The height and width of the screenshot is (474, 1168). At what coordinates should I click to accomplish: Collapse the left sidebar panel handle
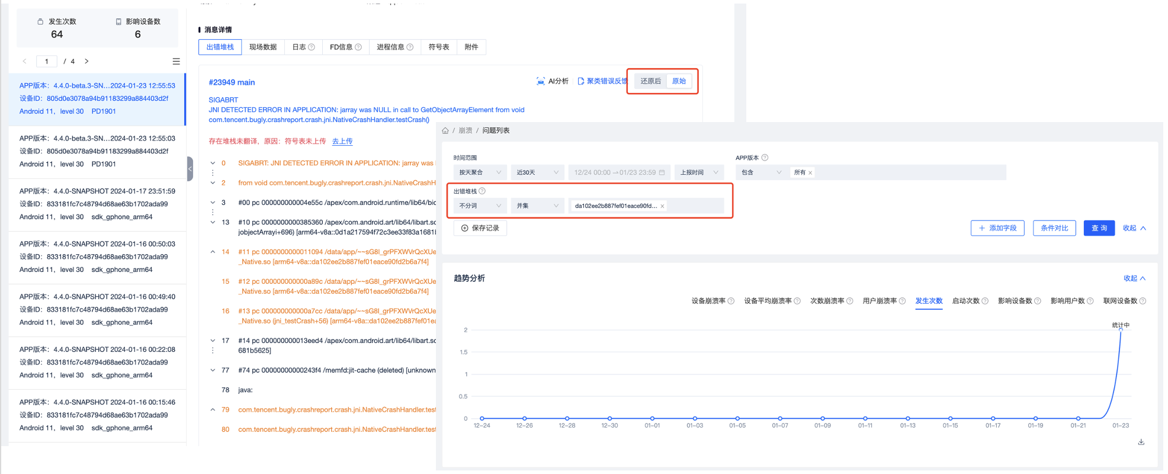pos(190,169)
